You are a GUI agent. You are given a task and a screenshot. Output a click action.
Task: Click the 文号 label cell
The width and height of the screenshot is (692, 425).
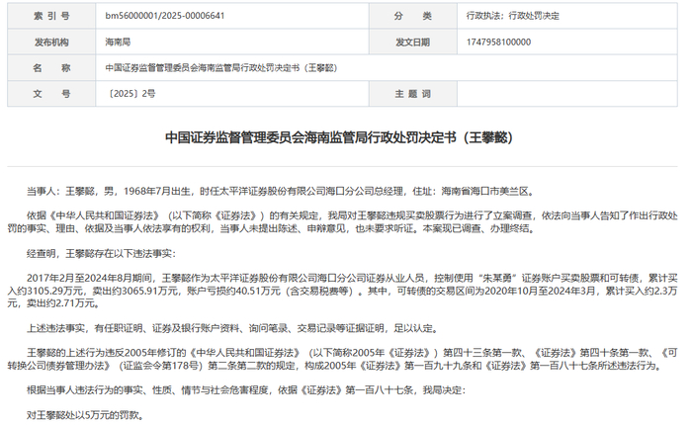tap(51, 94)
